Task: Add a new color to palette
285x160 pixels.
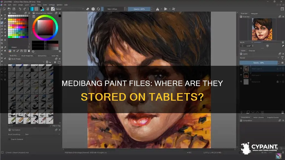Action: pos(14,51)
